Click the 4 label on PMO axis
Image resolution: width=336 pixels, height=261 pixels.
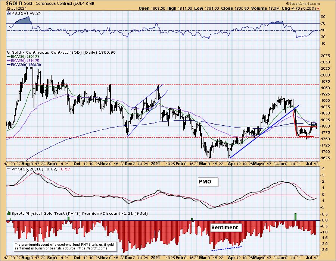pyautogui.click(x=323, y=169)
